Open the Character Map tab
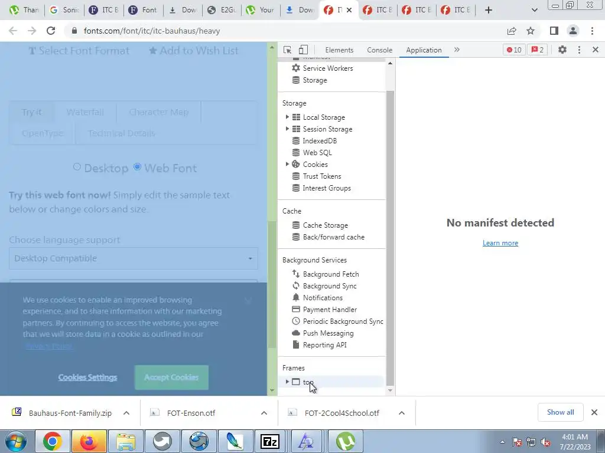Screen dimensions: 605x453 tap(158, 112)
